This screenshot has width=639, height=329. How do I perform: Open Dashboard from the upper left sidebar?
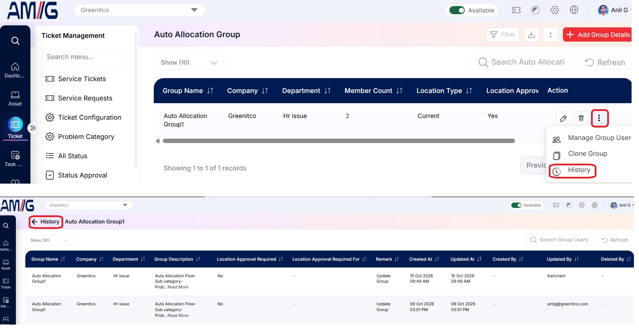(15, 70)
